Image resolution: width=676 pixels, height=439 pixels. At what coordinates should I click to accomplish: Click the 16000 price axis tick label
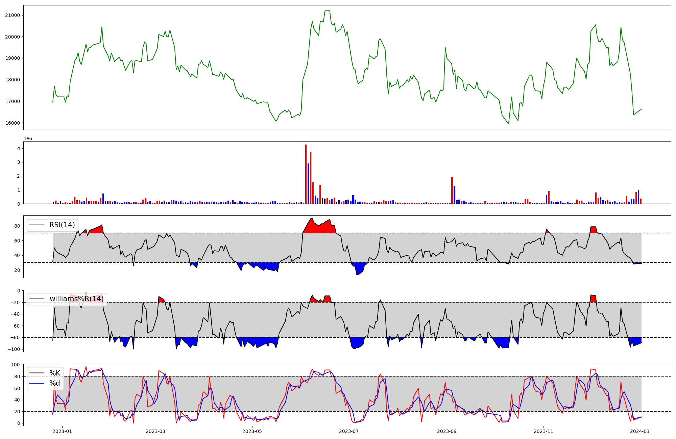(12, 123)
